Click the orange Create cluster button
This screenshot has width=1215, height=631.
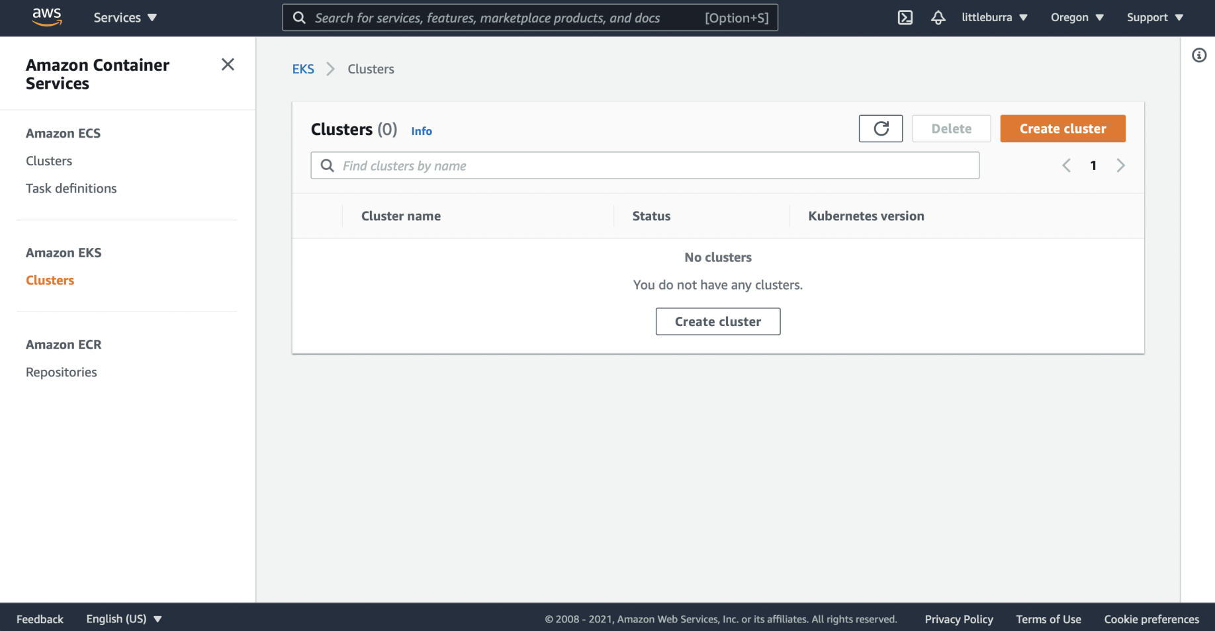coord(1062,128)
